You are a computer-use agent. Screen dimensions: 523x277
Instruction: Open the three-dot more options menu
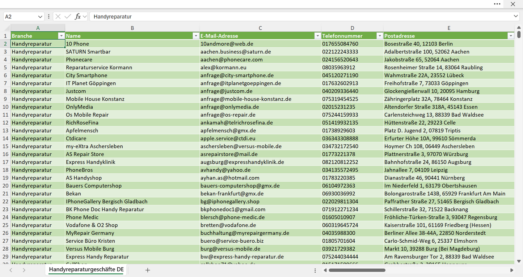tap(497, 4)
